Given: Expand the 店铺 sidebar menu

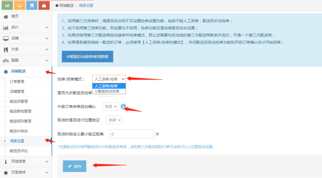Looking at the screenshot, I should tap(26, 38).
